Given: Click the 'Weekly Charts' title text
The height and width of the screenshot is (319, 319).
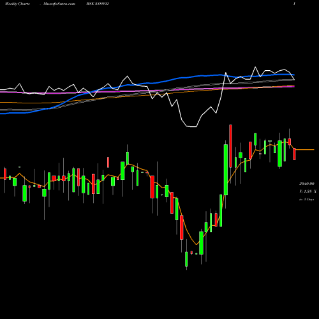Looking at the screenshot, I should pyautogui.click(x=17, y=4).
